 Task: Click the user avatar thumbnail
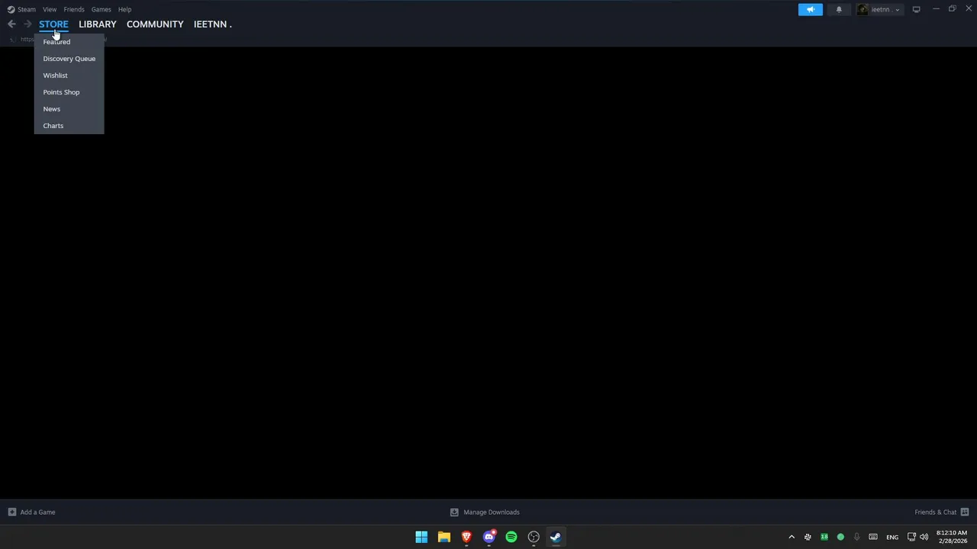click(x=863, y=9)
